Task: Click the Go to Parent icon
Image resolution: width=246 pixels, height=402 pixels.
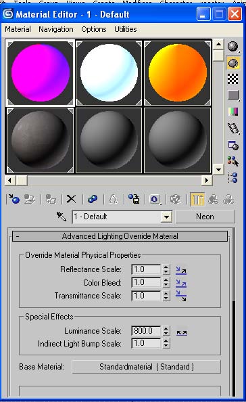Action: click(214, 199)
